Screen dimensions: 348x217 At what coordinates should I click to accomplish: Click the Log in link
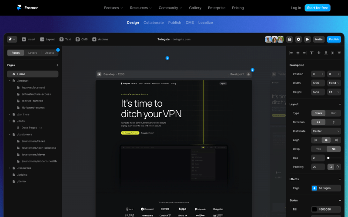tap(296, 8)
